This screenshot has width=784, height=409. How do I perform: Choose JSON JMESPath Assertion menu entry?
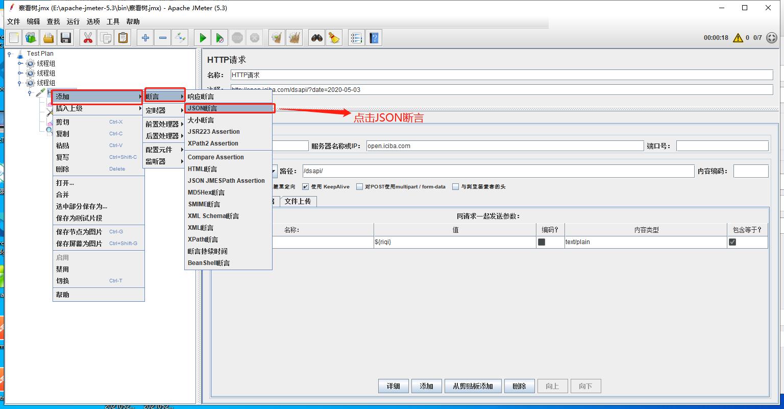[228, 181]
